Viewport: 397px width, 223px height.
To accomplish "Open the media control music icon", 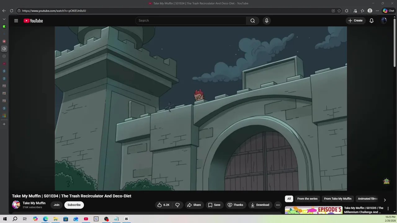I will point(355,11).
